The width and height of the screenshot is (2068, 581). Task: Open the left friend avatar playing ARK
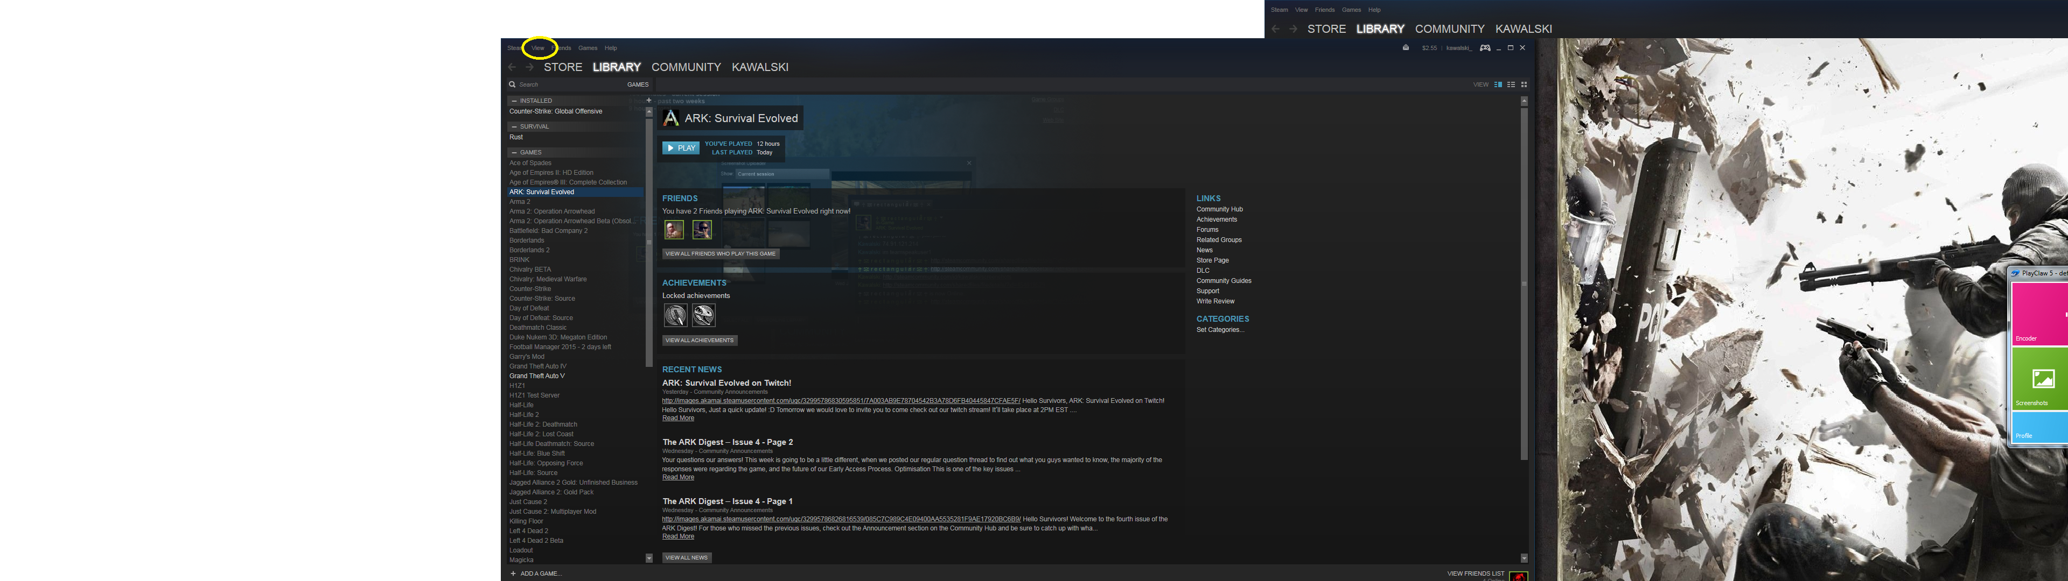(674, 230)
